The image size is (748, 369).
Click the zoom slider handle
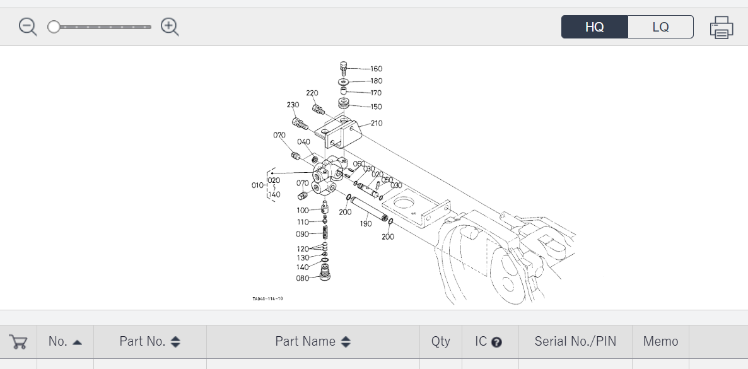[x=54, y=27]
